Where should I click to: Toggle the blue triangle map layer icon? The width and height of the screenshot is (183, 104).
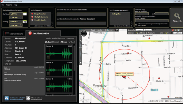(178, 30)
